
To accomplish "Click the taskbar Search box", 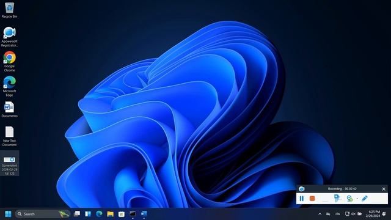I will click(x=42, y=214).
